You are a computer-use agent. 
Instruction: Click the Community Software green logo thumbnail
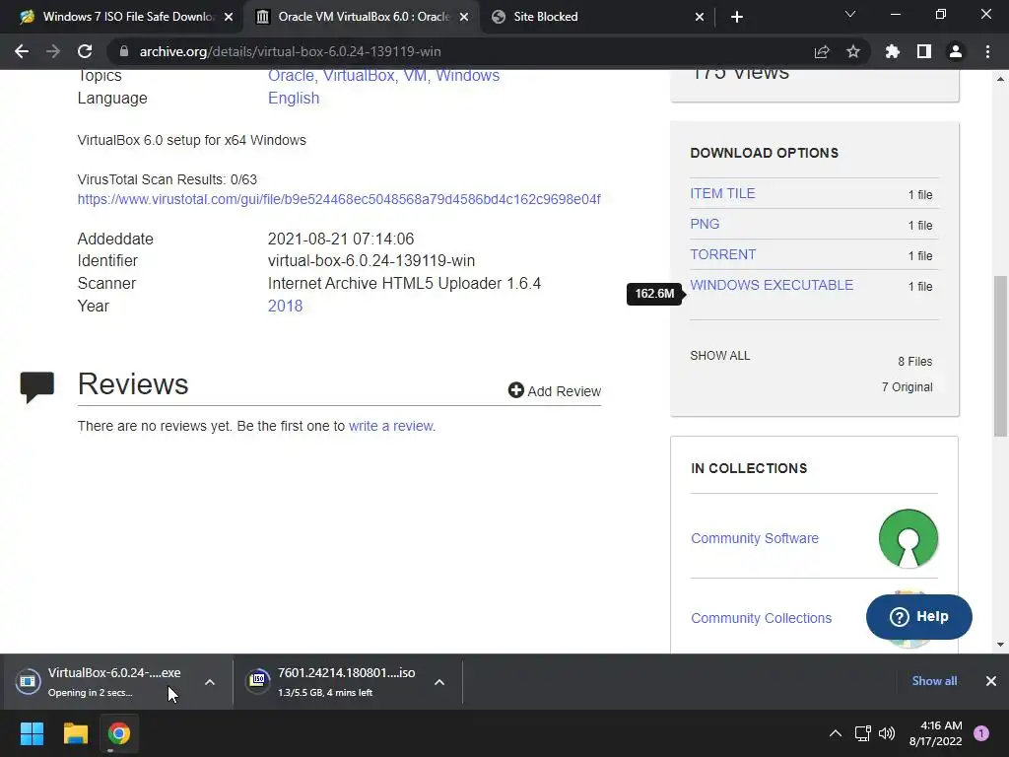point(908,539)
